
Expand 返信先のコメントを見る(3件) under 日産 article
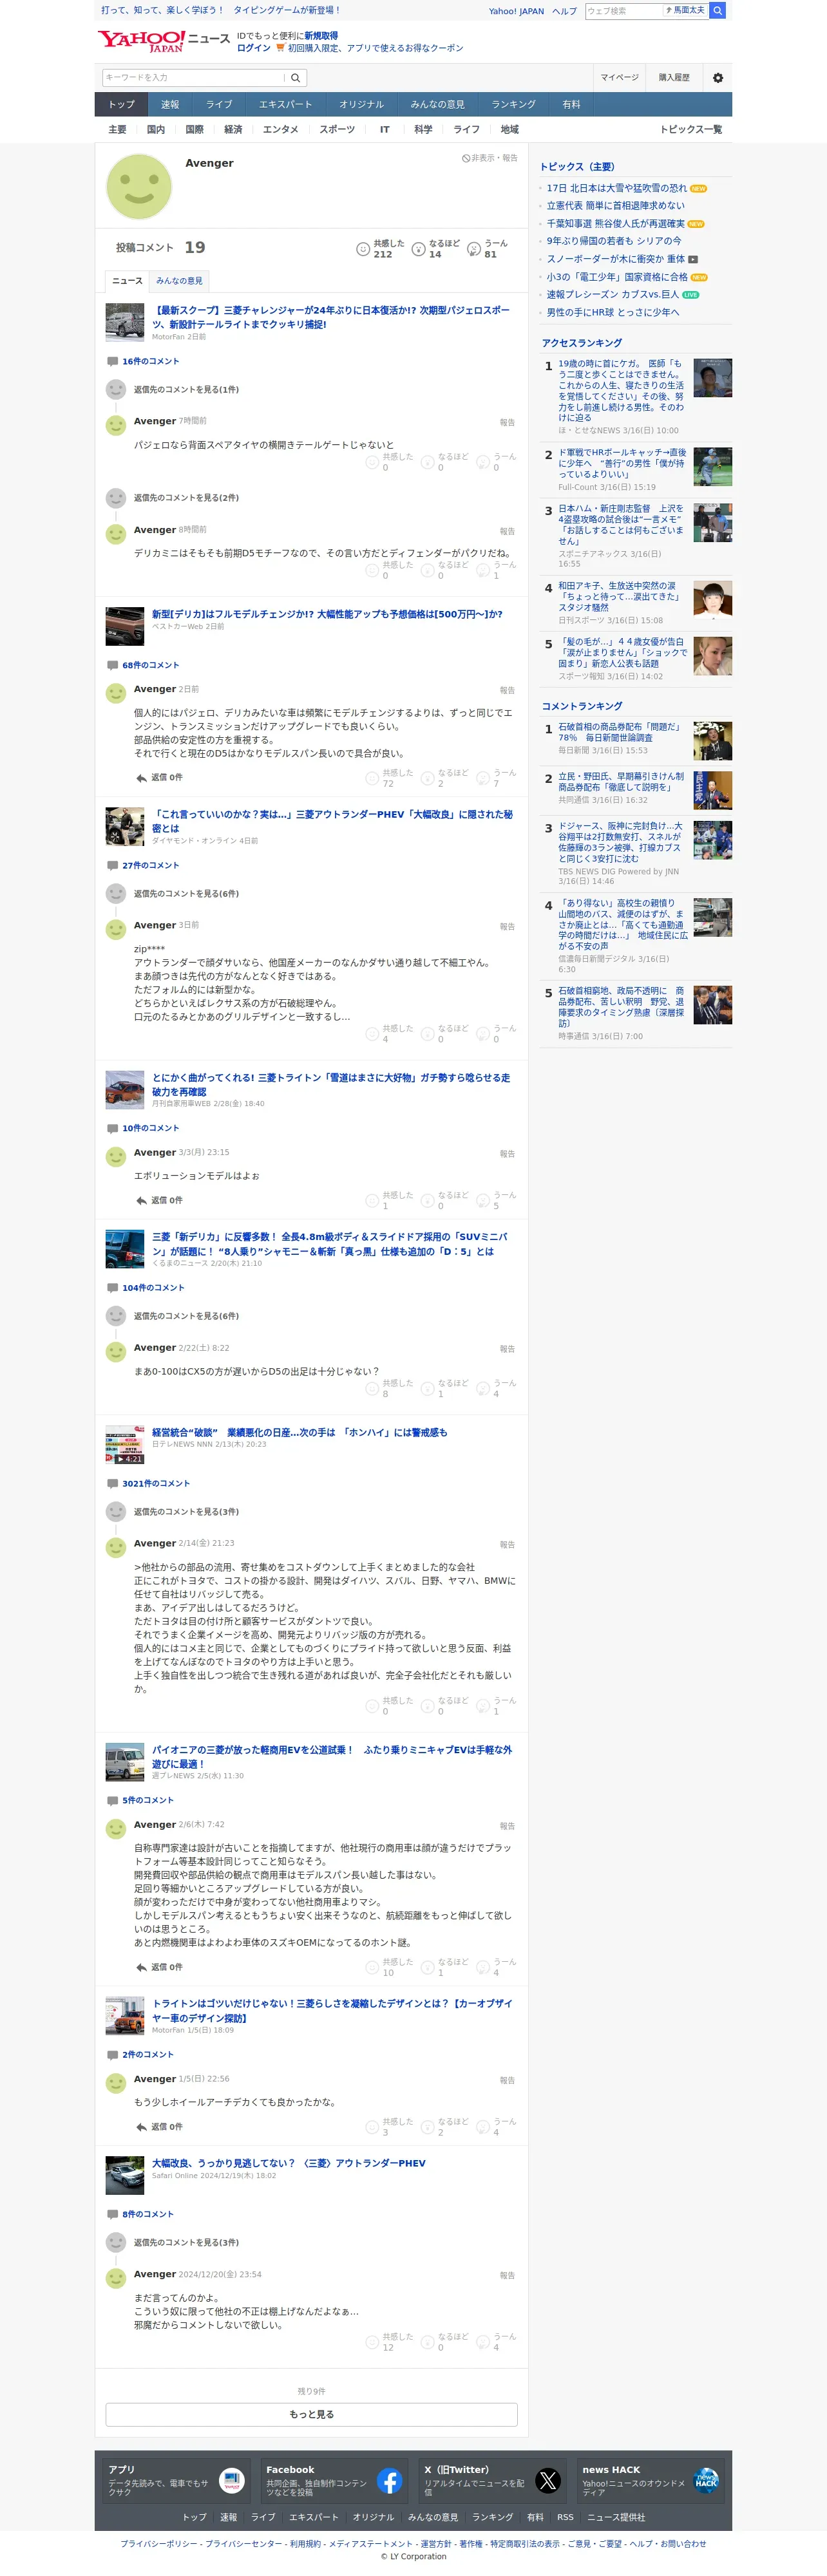186,1512
